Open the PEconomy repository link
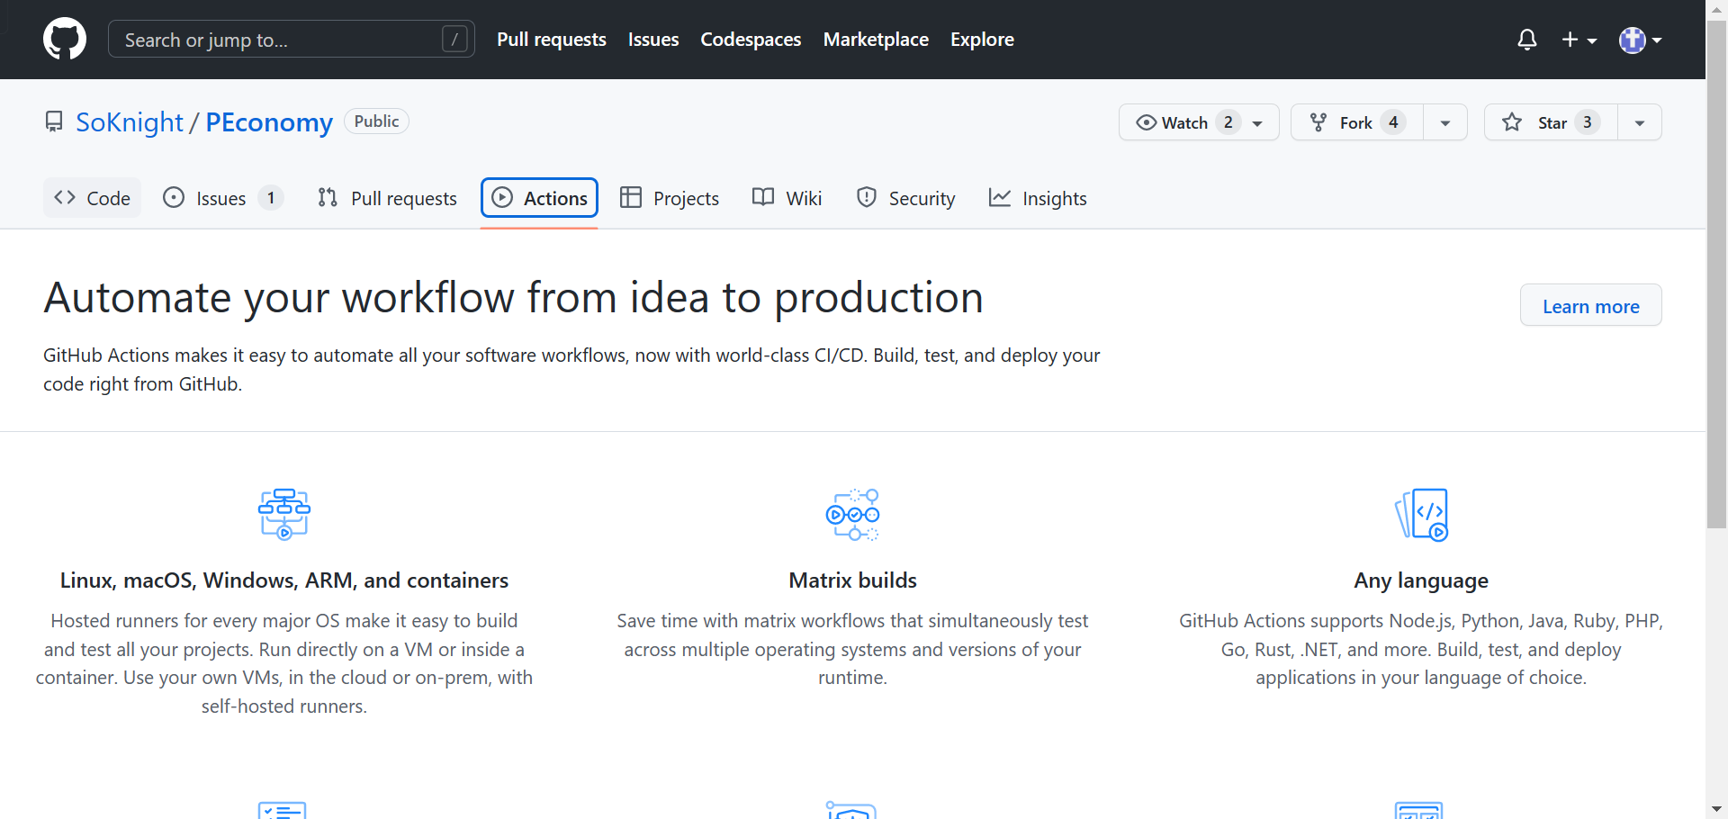The width and height of the screenshot is (1728, 819). click(269, 121)
